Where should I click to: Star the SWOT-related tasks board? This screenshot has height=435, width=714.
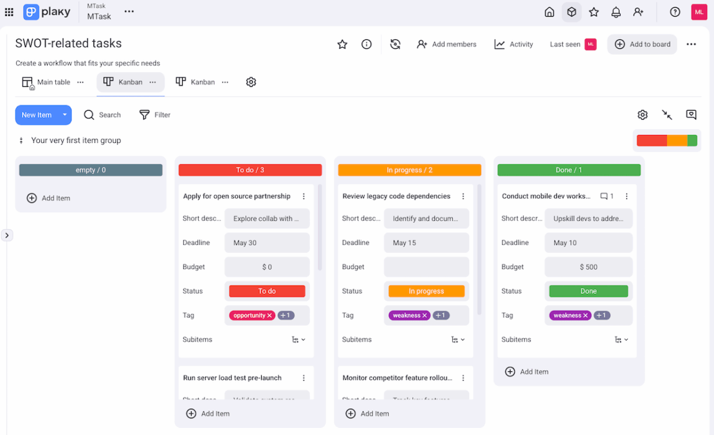coord(342,44)
